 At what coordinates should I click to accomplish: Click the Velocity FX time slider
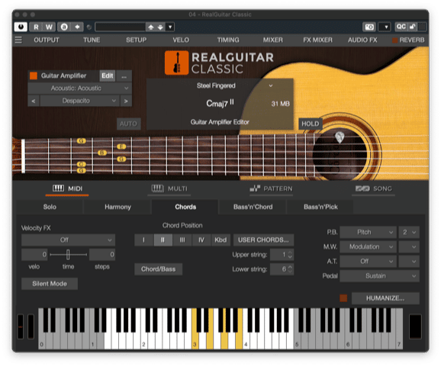(69, 255)
